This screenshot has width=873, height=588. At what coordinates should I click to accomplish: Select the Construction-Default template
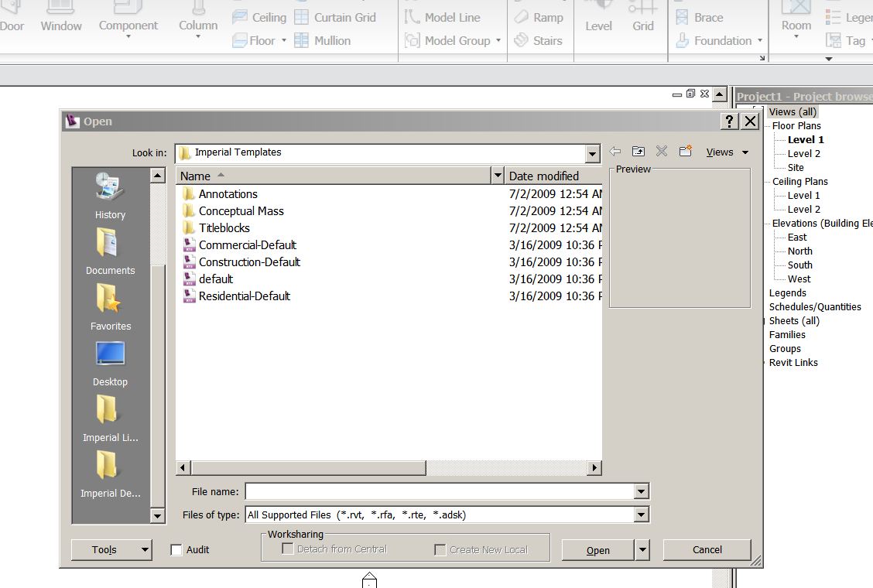[x=241, y=262]
